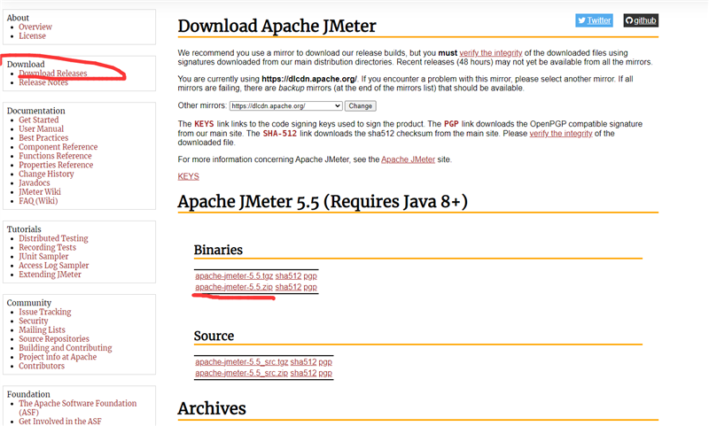Download apache-jmeter-5.5.zip binary
709x426 pixels.
(x=234, y=287)
